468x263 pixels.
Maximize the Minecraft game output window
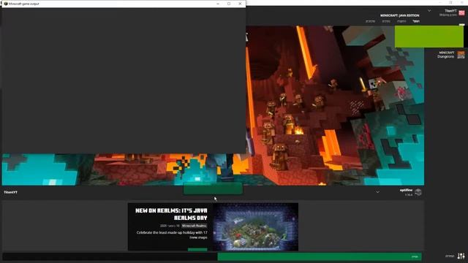pos(229,4)
